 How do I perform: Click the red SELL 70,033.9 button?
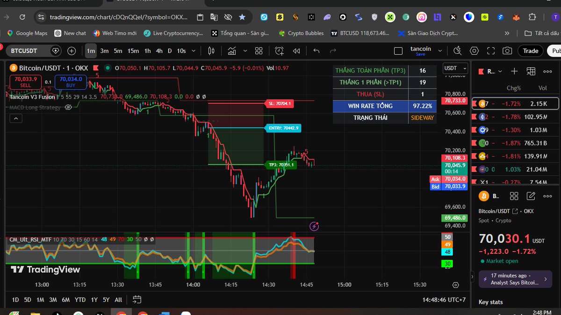[x=26, y=82]
